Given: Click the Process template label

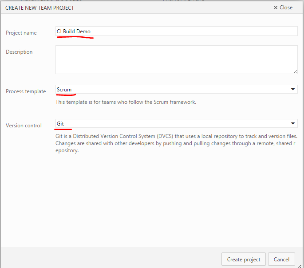Looking at the screenshot, I should tap(26, 91).
